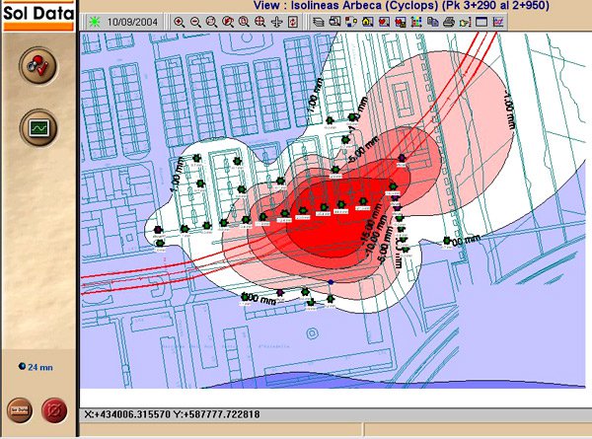The width and height of the screenshot is (592, 439).
Task: Open the chart graph toolbar icon
Action: pos(498,22)
